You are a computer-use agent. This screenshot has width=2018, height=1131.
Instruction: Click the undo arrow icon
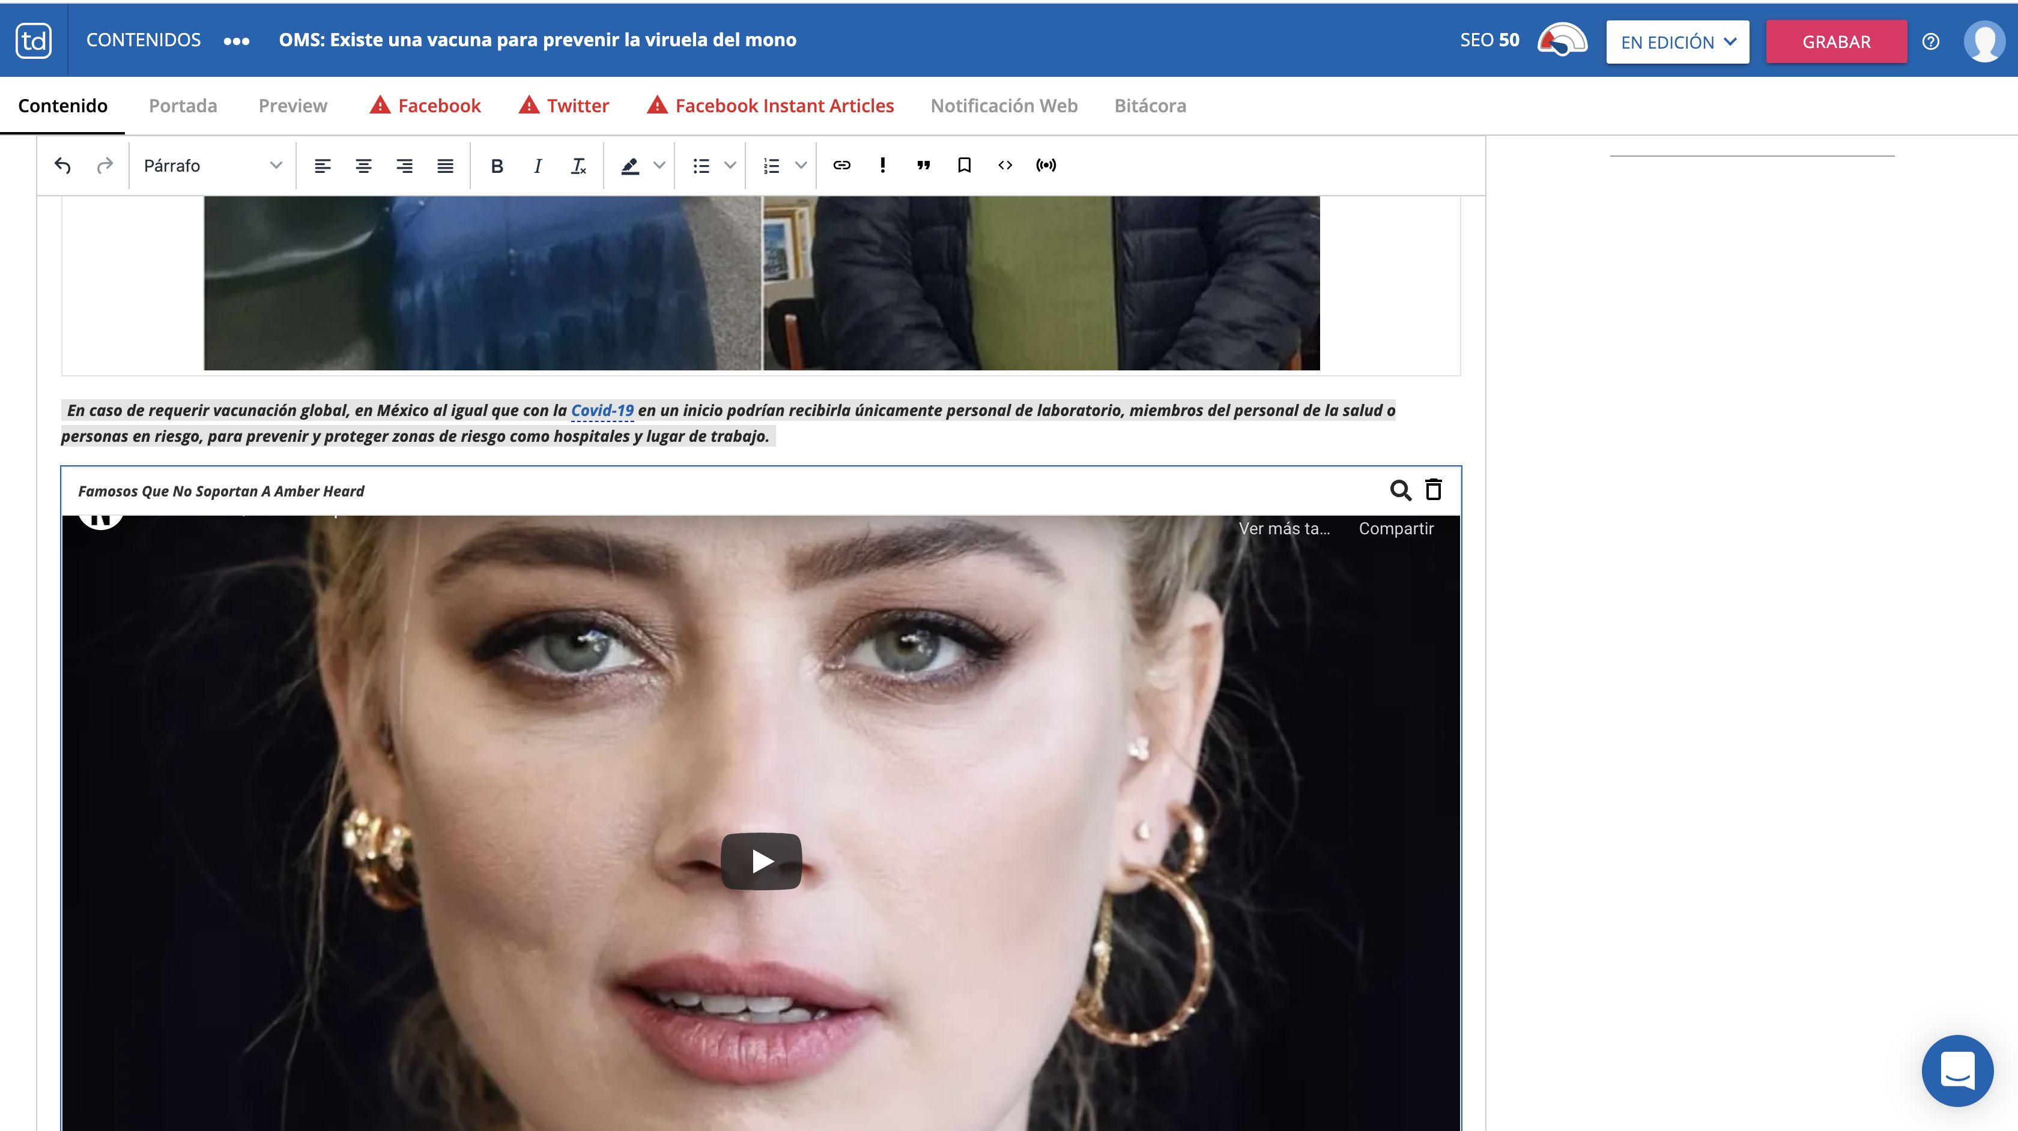62,165
